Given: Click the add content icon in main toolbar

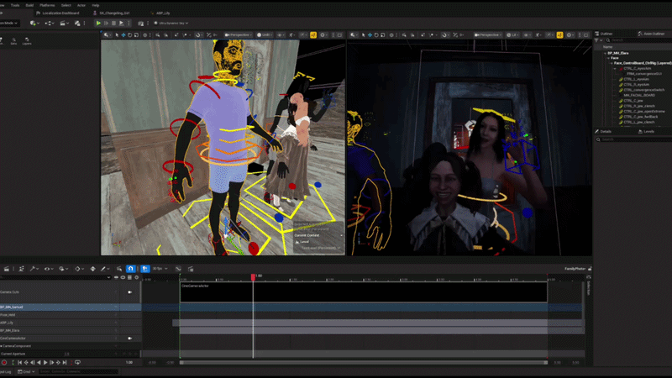Looking at the screenshot, I should (x=34, y=24).
